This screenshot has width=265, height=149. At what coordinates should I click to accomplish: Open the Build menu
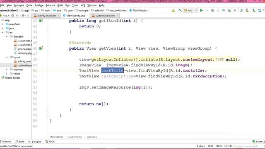pyautogui.click(x=60, y=5)
